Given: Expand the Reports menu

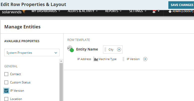Looking at the screenshot, I should 113,11.
